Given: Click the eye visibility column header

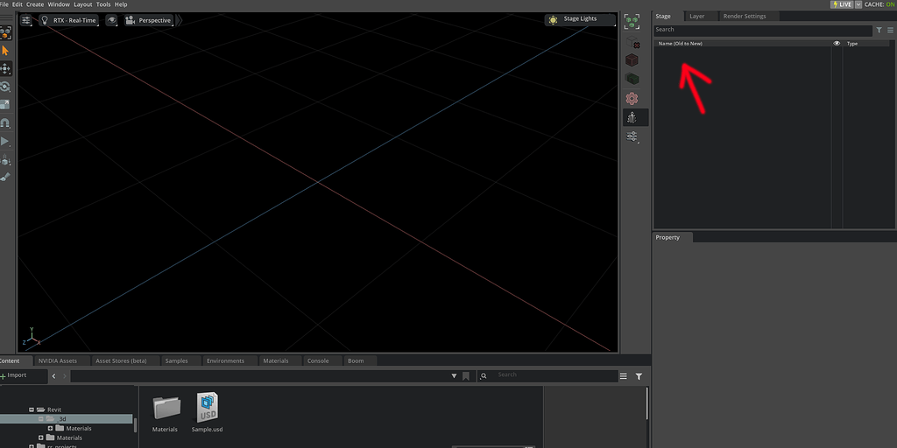Looking at the screenshot, I should 837,43.
